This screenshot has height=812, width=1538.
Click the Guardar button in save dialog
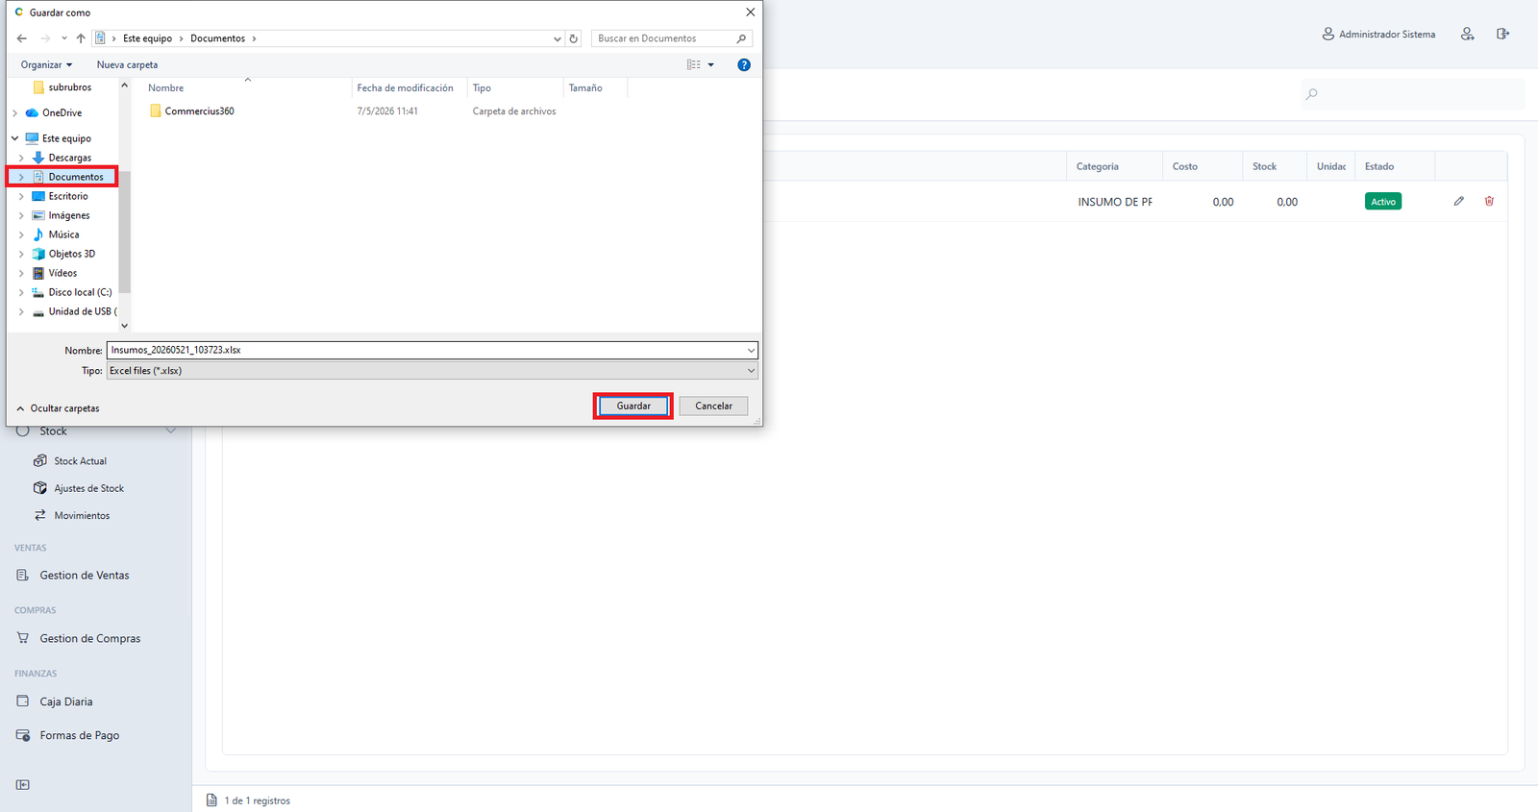(x=633, y=406)
